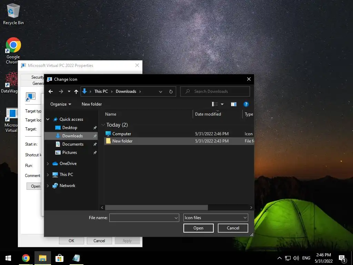Viewport: 353px width, 265px height.
Task: Go forward in Change Icon dialog
Action: pyautogui.click(x=61, y=91)
